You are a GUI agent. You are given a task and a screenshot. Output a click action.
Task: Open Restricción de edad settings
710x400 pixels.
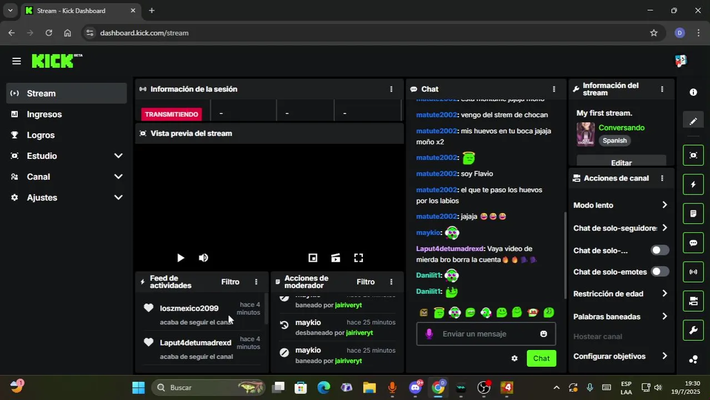(621, 293)
